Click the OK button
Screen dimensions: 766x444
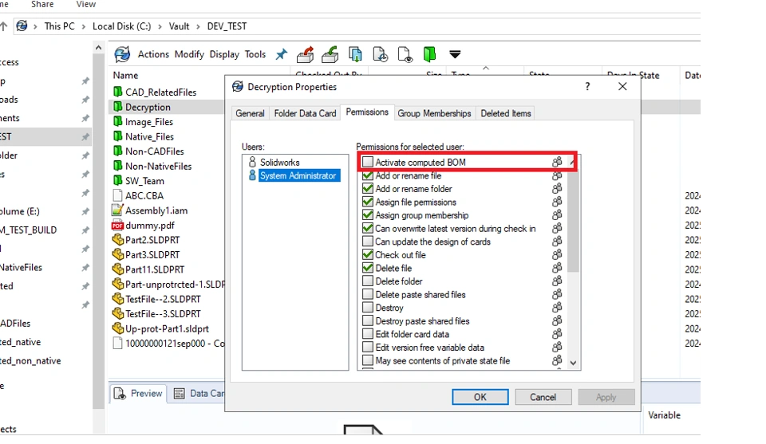(480, 397)
